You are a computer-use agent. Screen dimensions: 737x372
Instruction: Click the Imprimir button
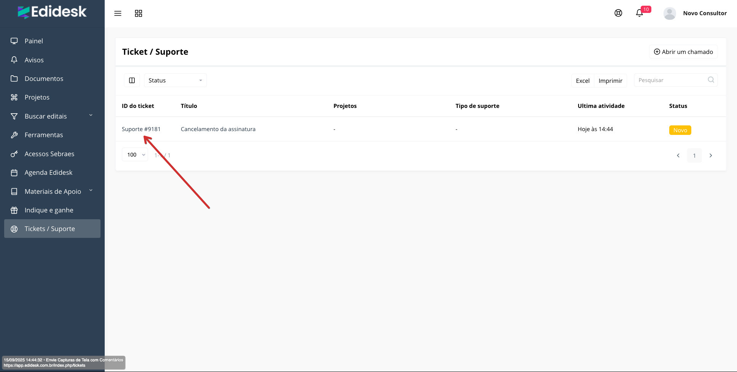click(x=610, y=81)
